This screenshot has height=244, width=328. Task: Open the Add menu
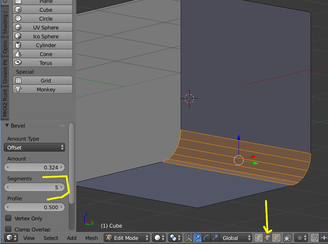[x=71, y=238]
